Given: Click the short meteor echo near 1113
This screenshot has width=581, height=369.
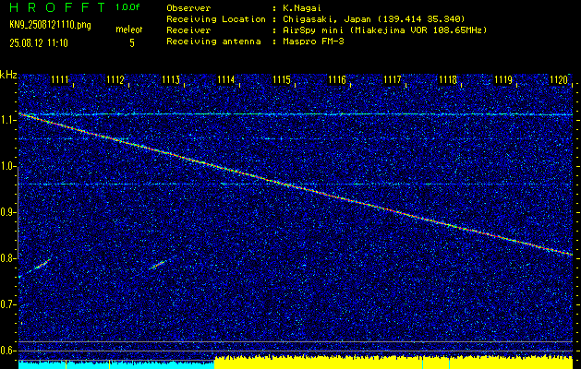Looking at the screenshot, I should coord(158,264).
